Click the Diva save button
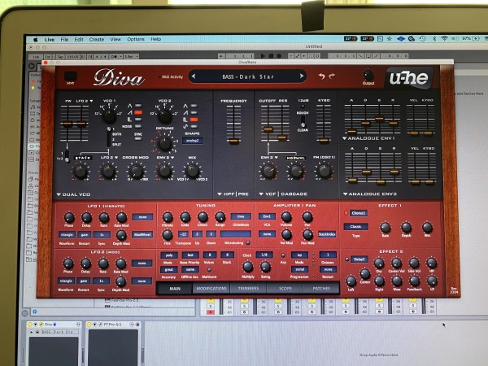 click(x=70, y=76)
